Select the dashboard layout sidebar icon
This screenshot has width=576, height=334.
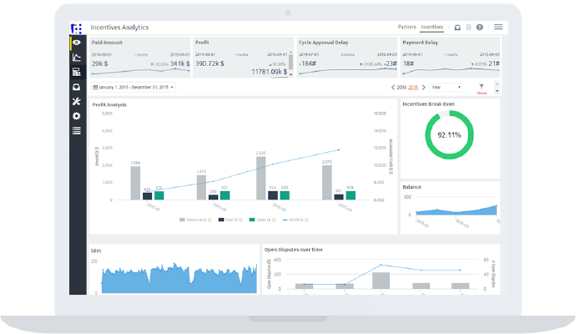click(x=77, y=72)
